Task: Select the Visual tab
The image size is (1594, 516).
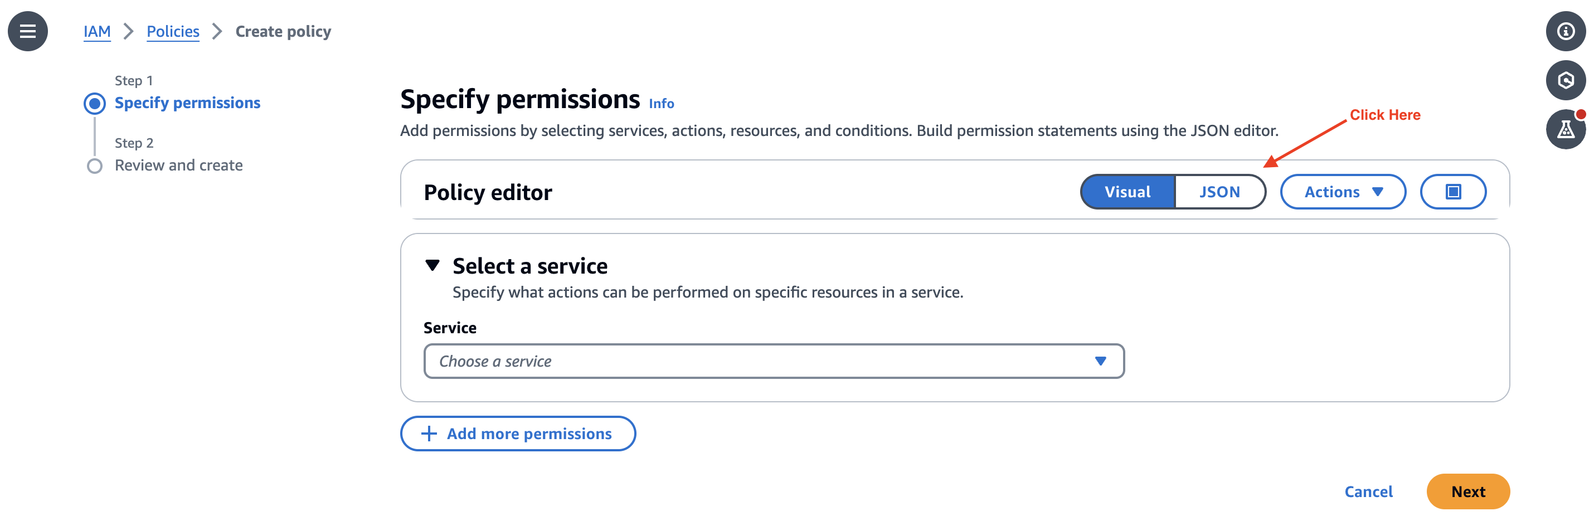Action: [x=1128, y=192]
